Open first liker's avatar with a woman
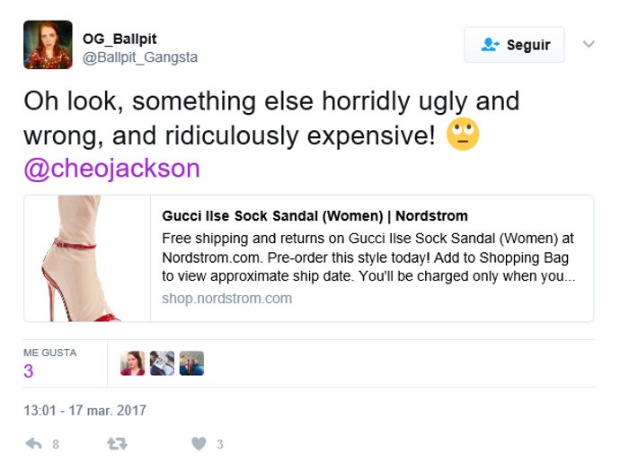 pyautogui.click(x=132, y=363)
